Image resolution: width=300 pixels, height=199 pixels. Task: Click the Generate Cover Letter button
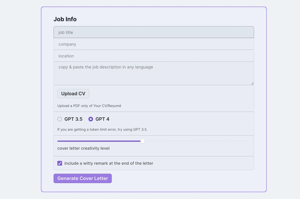tap(82, 178)
